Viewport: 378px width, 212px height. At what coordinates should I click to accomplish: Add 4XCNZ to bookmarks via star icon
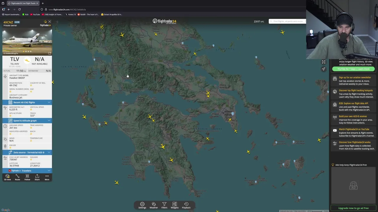point(45,22)
